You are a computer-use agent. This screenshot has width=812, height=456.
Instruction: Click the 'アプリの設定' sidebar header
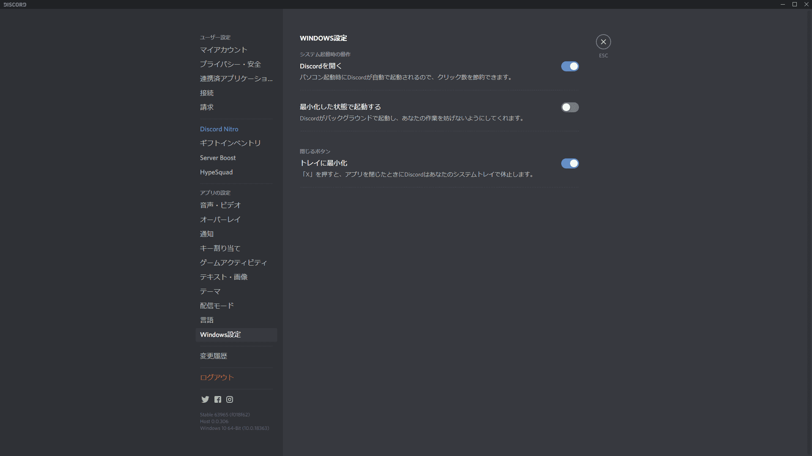pyautogui.click(x=215, y=193)
